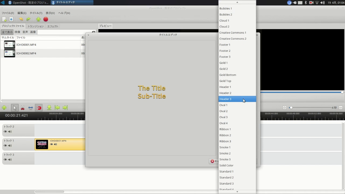Click the green Add Track plus icon
This screenshot has height=194, width=345.
[x=4, y=108]
